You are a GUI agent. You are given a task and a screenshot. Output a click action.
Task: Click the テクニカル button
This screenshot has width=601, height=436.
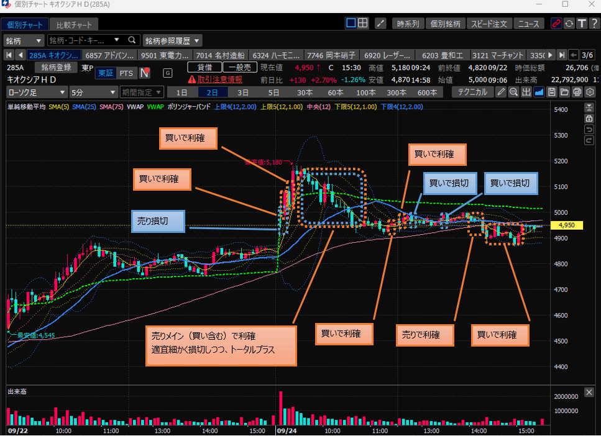pos(472,92)
